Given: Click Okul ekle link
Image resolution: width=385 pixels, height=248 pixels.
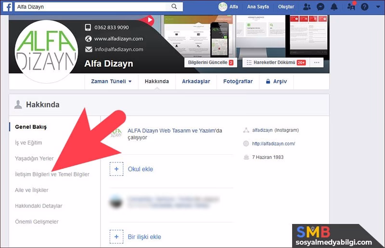Looking at the screenshot, I should 141,169.
